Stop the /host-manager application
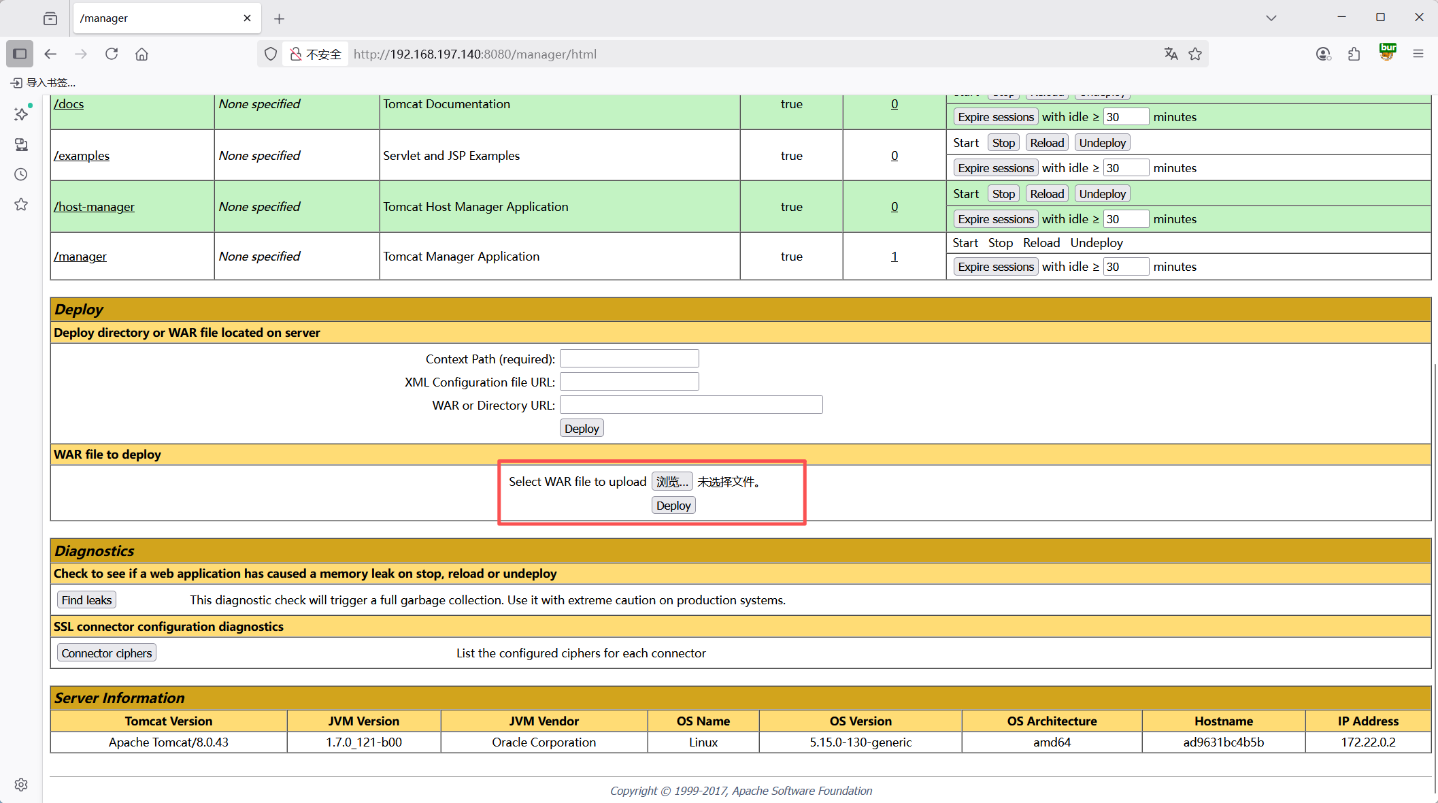 point(1003,194)
